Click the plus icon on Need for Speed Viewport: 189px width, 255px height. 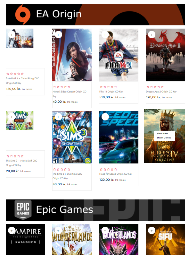pos(105,117)
